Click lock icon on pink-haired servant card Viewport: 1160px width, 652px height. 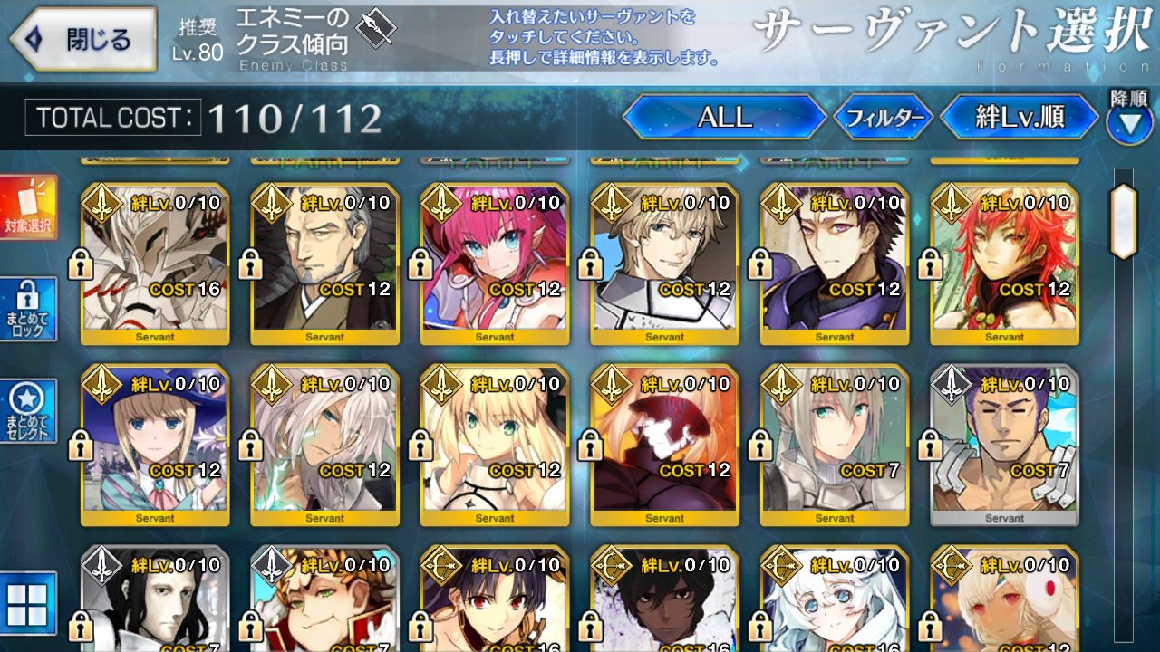(x=419, y=264)
